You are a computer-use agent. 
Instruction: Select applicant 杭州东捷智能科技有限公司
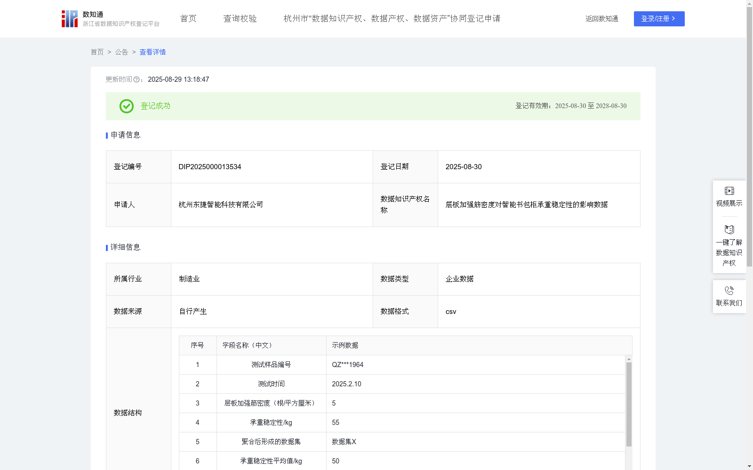tap(221, 205)
